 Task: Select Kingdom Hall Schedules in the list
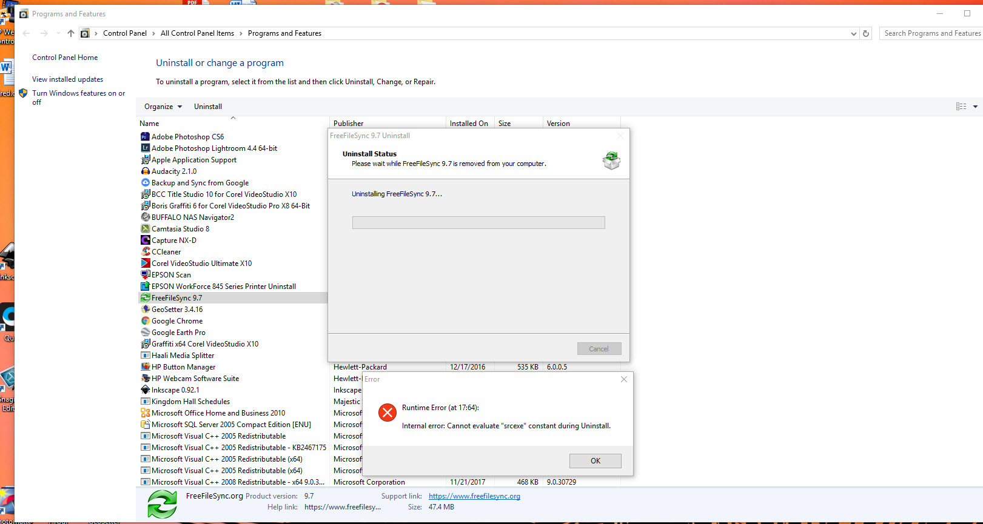[x=190, y=402]
